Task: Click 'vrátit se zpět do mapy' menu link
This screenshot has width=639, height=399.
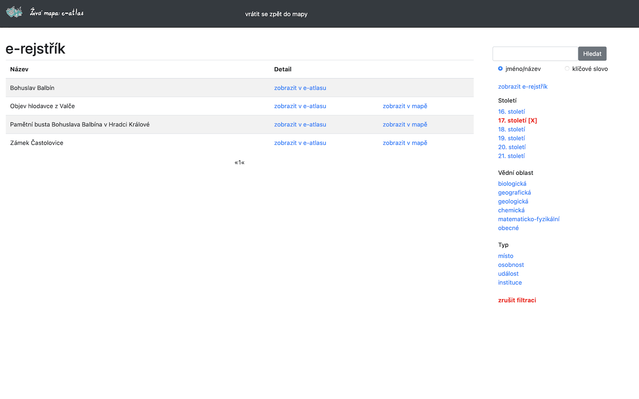Action: [276, 14]
